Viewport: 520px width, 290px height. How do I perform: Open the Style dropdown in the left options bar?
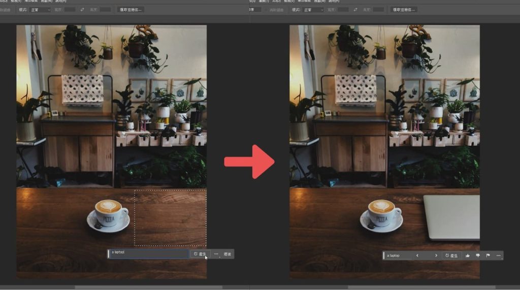pyautogui.click(x=40, y=10)
